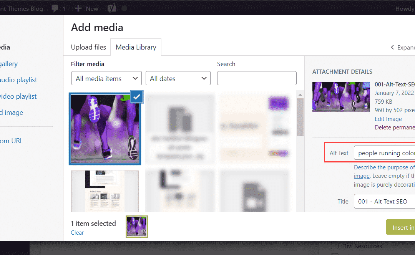Select the blurred video file thumbnail in second row
The image size is (415, 255).
tap(254, 191)
